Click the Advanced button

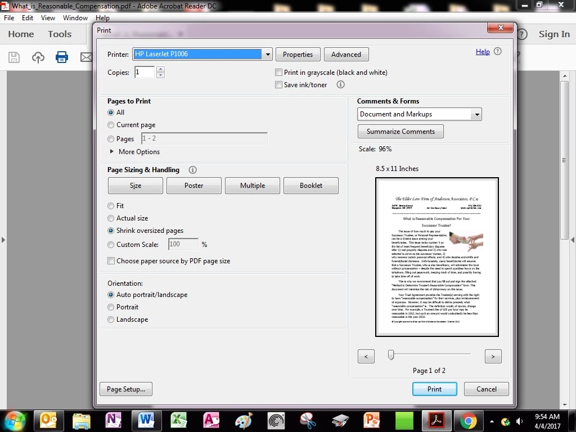point(346,55)
